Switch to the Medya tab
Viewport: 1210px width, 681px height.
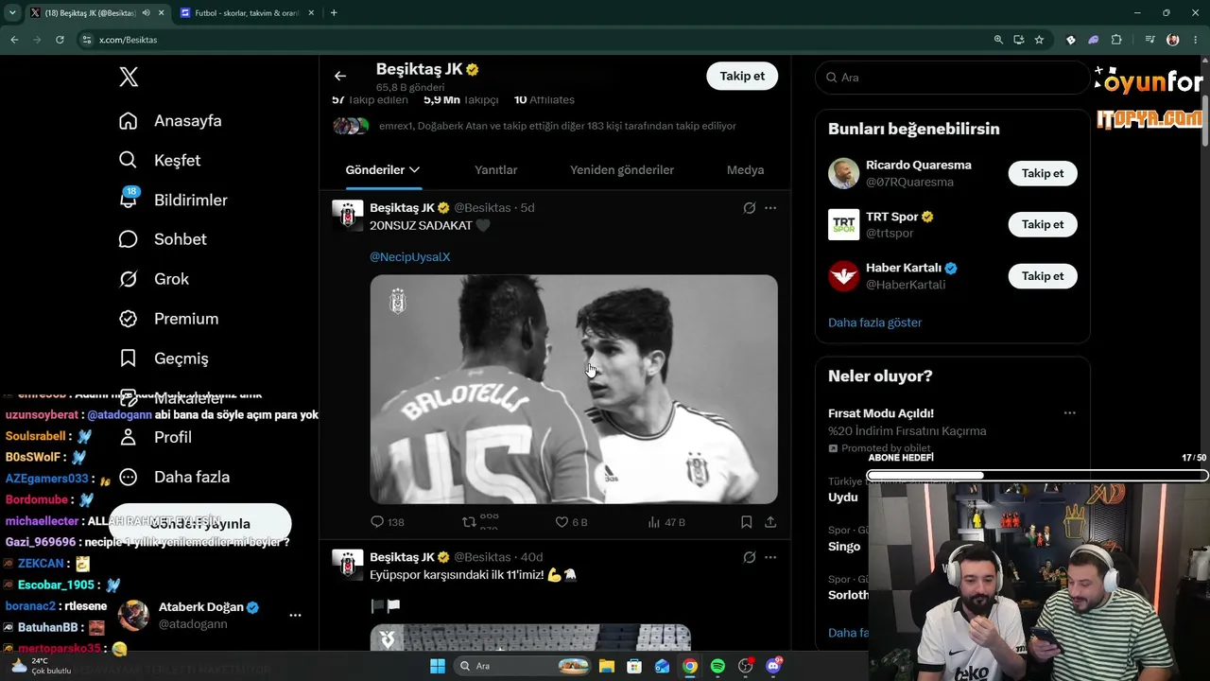pyautogui.click(x=745, y=170)
